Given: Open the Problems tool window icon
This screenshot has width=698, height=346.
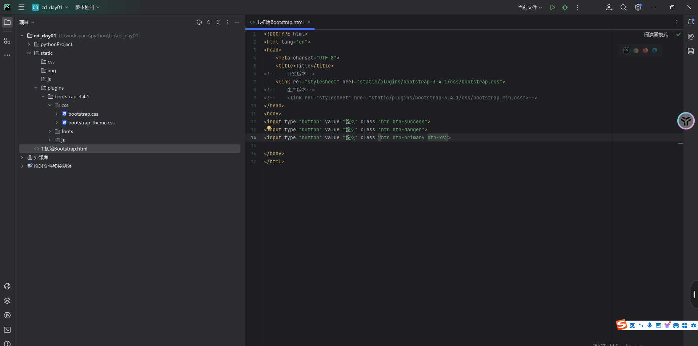Looking at the screenshot, I should point(7,343).
